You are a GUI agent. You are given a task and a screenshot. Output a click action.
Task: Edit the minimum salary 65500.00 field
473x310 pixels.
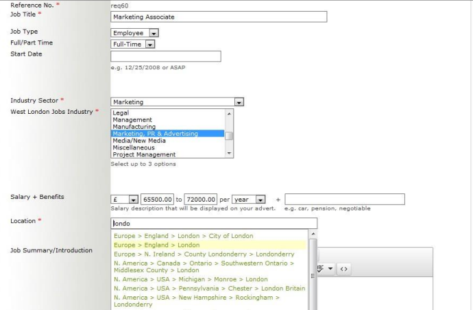(x=157, y=200)
